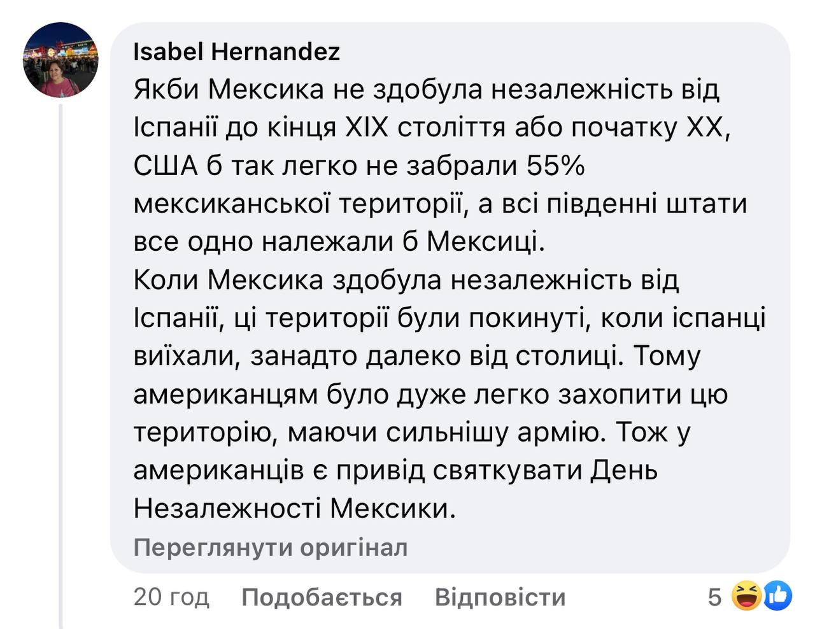The width and height of the screenshot is (815, 629).
Task: Click the laughing emoji reaction icon
Action: (x=746, y=597)
